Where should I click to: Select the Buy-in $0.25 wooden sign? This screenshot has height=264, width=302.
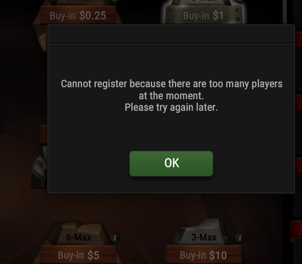[x=78, y=15]
